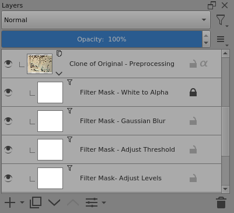This screenshot has width=234, height=213.
Task: Unlock the White to Alpha filter mask
Action: [x=193, y=92]
